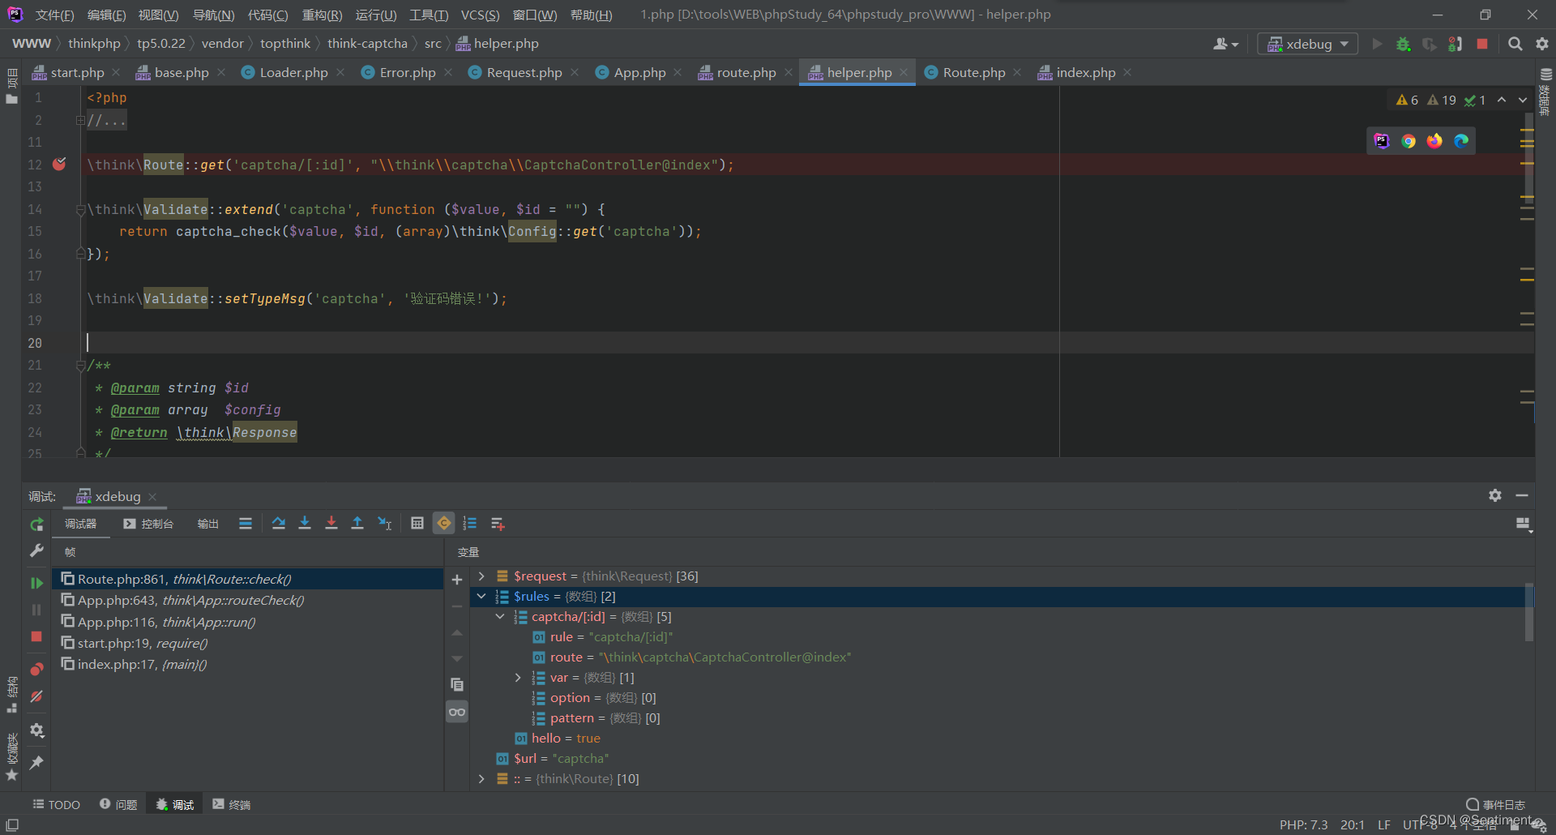
Task: Click Rerun xdebug icon in debug panel
Action: [x=36, y=525]
